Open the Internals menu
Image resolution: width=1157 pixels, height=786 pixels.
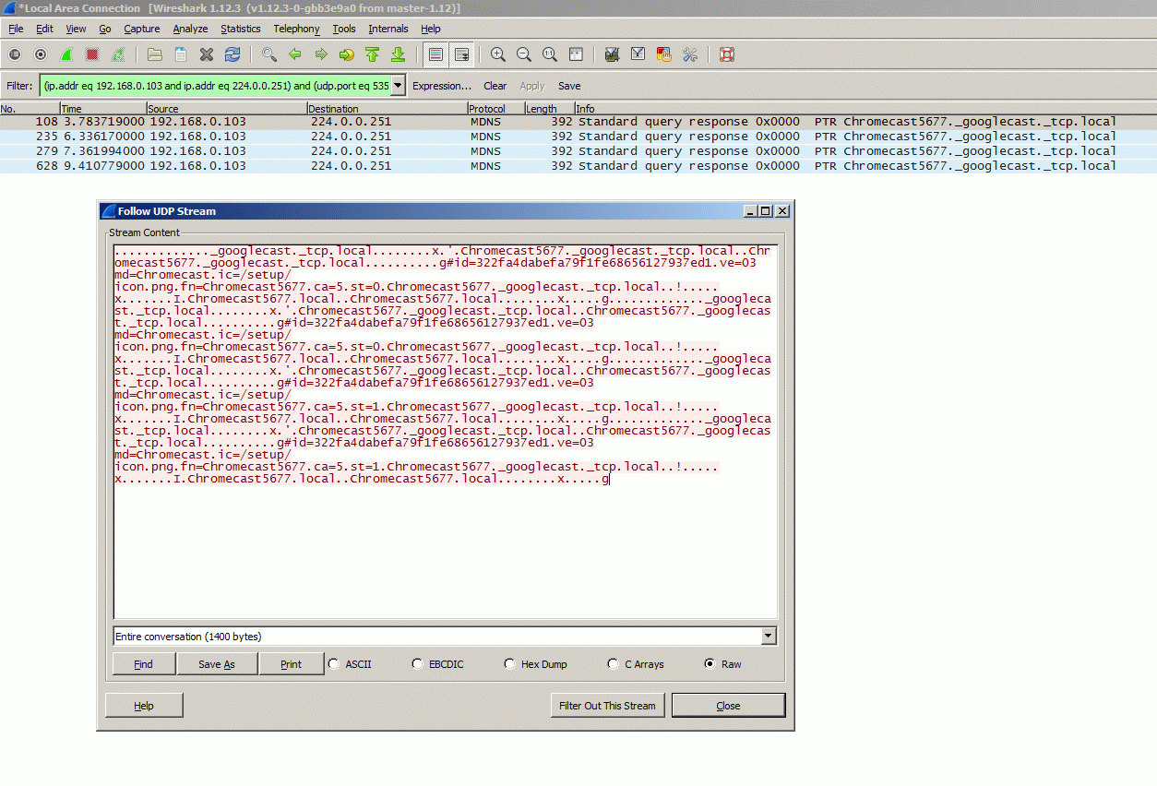[388, 29]
